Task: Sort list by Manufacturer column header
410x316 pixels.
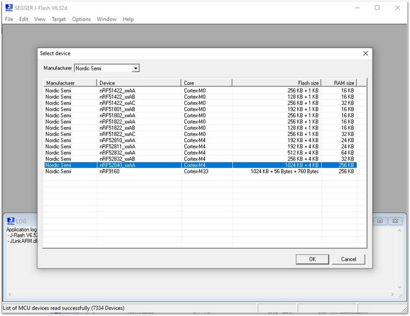Action: (x=70, y=83)
